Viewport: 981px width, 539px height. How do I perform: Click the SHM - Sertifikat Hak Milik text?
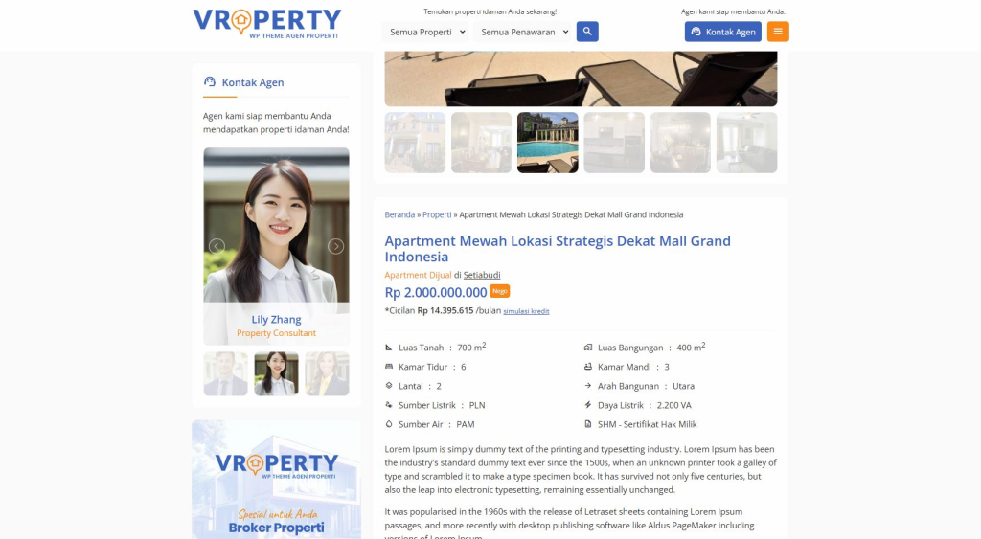point(647,424)
